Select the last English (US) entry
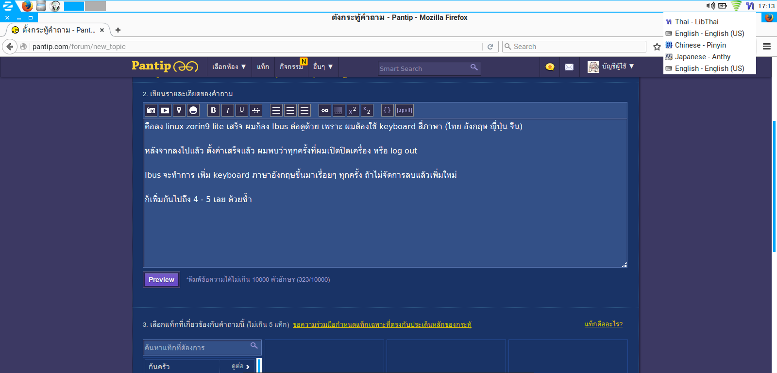This screenshot has width=777, height=373. [709, 68]
